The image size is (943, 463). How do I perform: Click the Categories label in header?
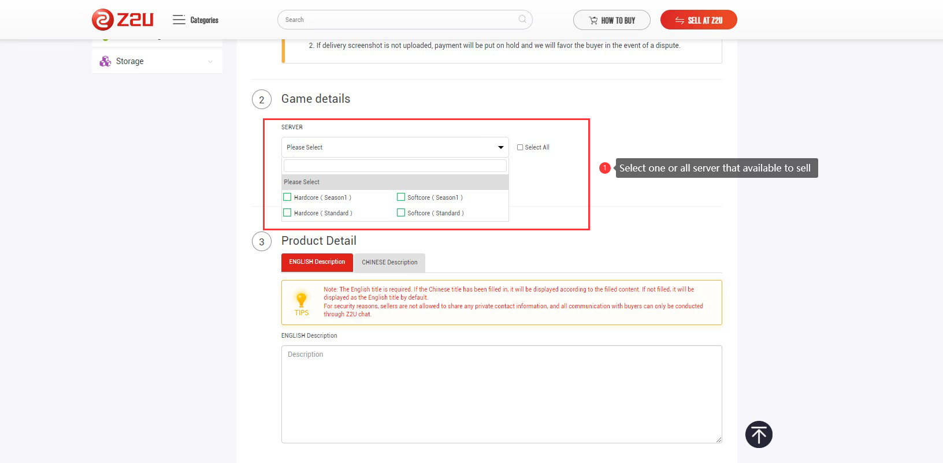(x=205, y=20)
